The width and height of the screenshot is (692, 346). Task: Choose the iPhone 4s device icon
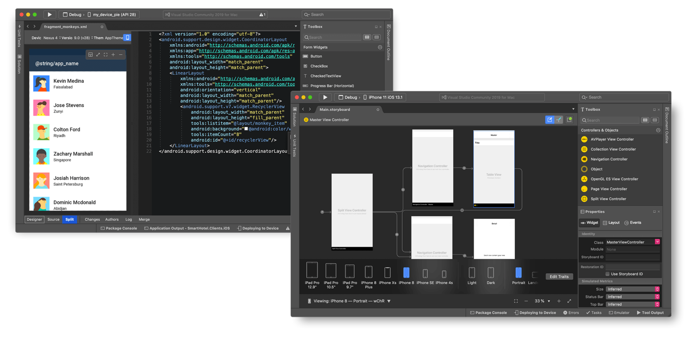point(444,274)
